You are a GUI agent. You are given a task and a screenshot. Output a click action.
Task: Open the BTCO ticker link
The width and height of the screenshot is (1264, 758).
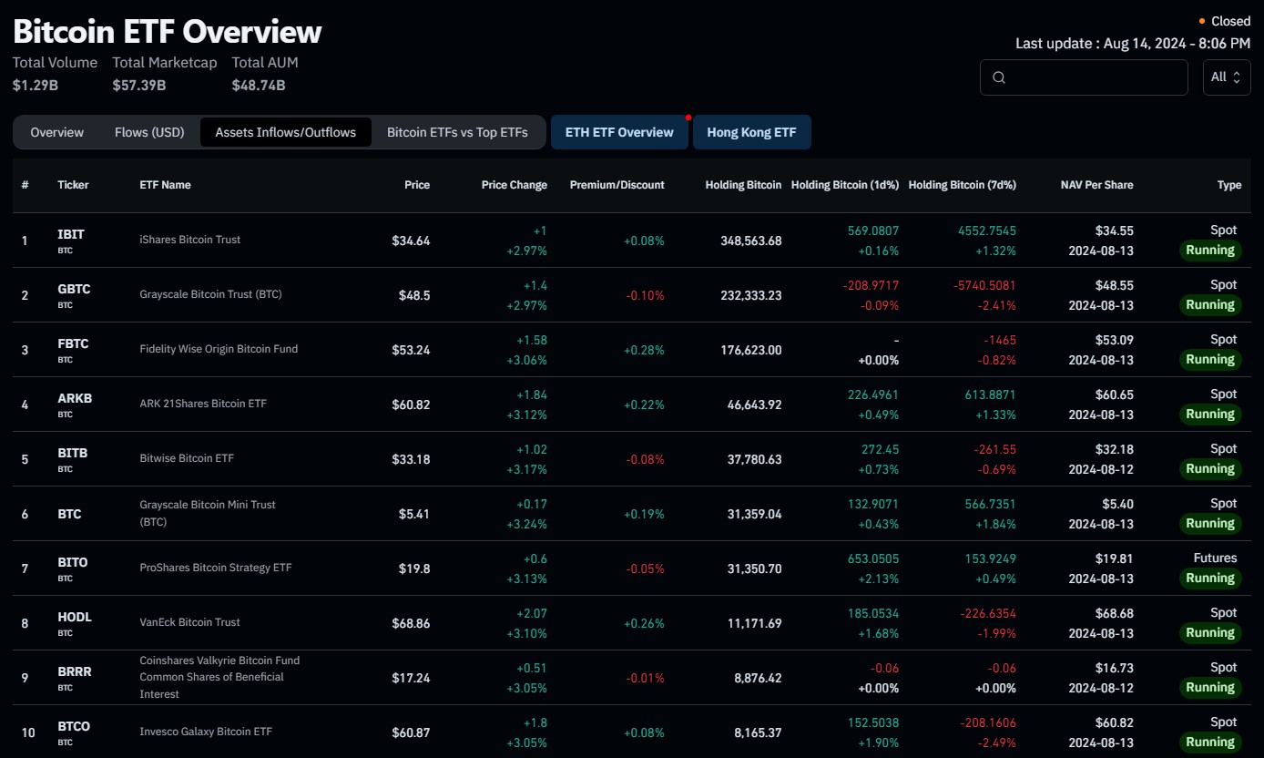pyautogui.click(x=74, y=726)
